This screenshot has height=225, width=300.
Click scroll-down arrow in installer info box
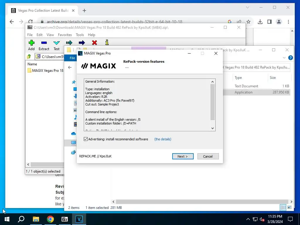[x=212, y=128]
